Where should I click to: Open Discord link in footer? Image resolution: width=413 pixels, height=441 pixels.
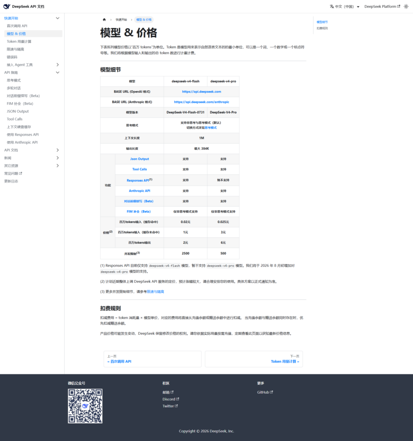[x=171, y=399]
